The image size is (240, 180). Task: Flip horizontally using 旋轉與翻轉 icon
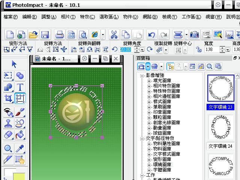tap(97, 49)
